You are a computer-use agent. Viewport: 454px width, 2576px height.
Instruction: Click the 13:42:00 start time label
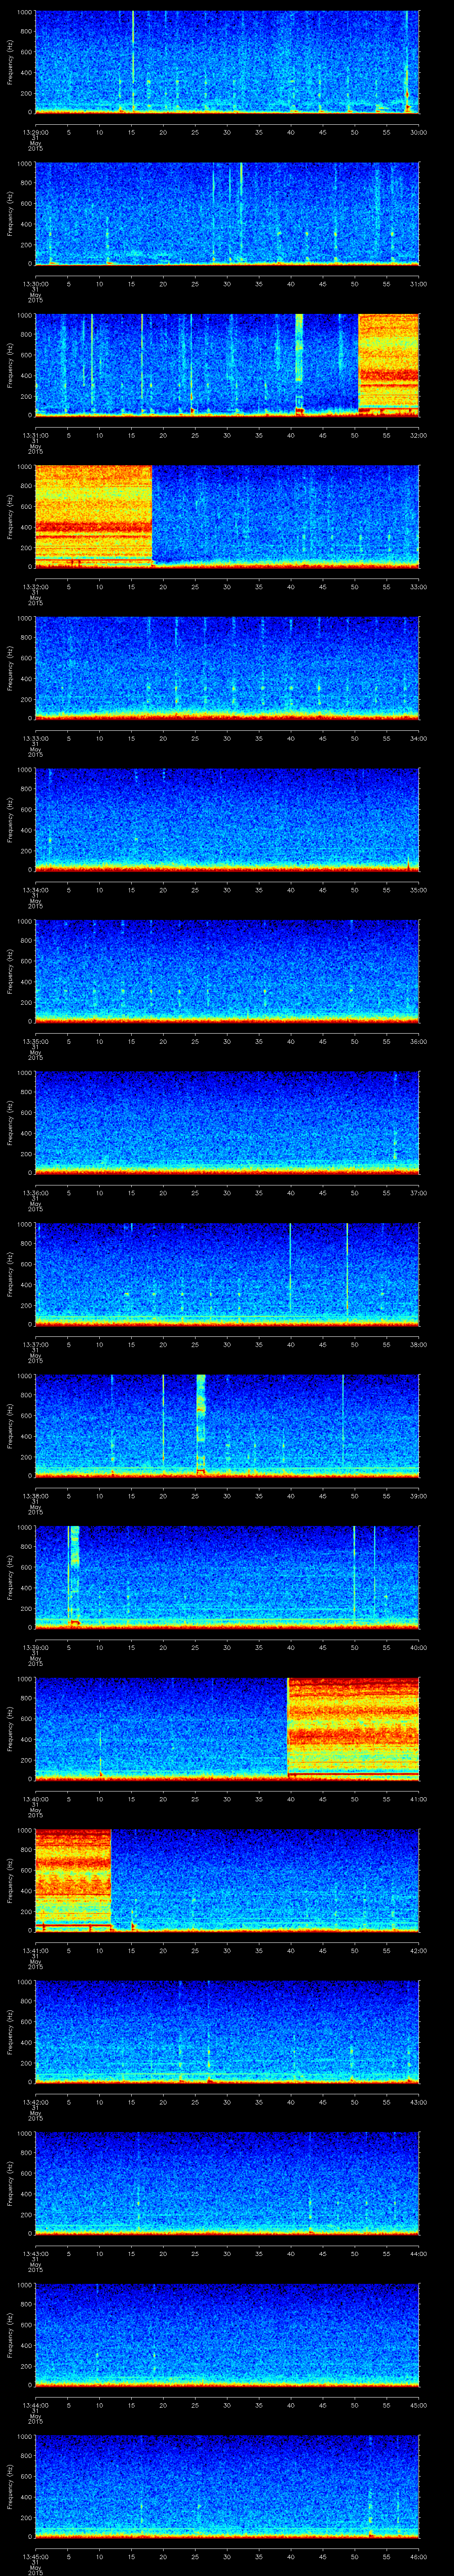coord(35,2102)
